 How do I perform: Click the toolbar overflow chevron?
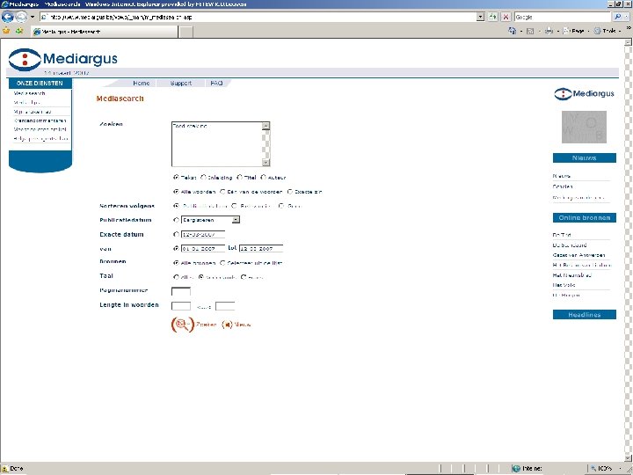(x=628, y=28)
